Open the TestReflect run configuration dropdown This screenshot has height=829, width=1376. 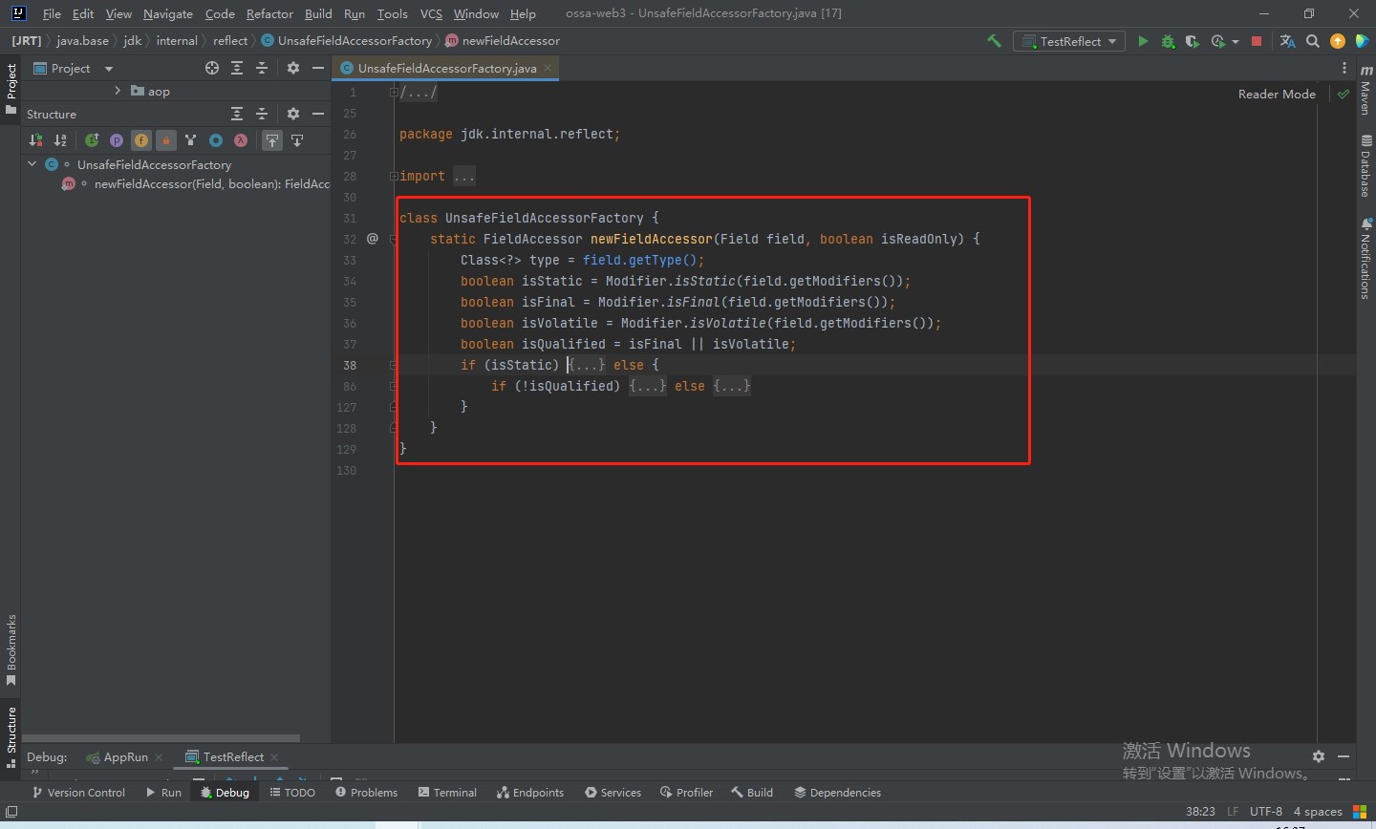1069,41
